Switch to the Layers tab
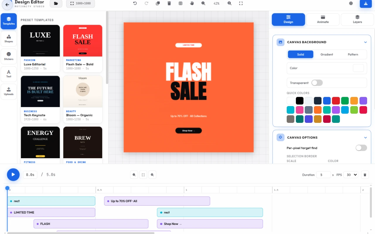The width and height of the screenshot is (375, 234). [x=357, y=20]
